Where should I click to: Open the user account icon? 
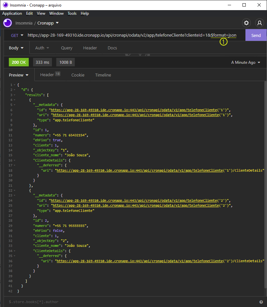click(x=259, y=23)
